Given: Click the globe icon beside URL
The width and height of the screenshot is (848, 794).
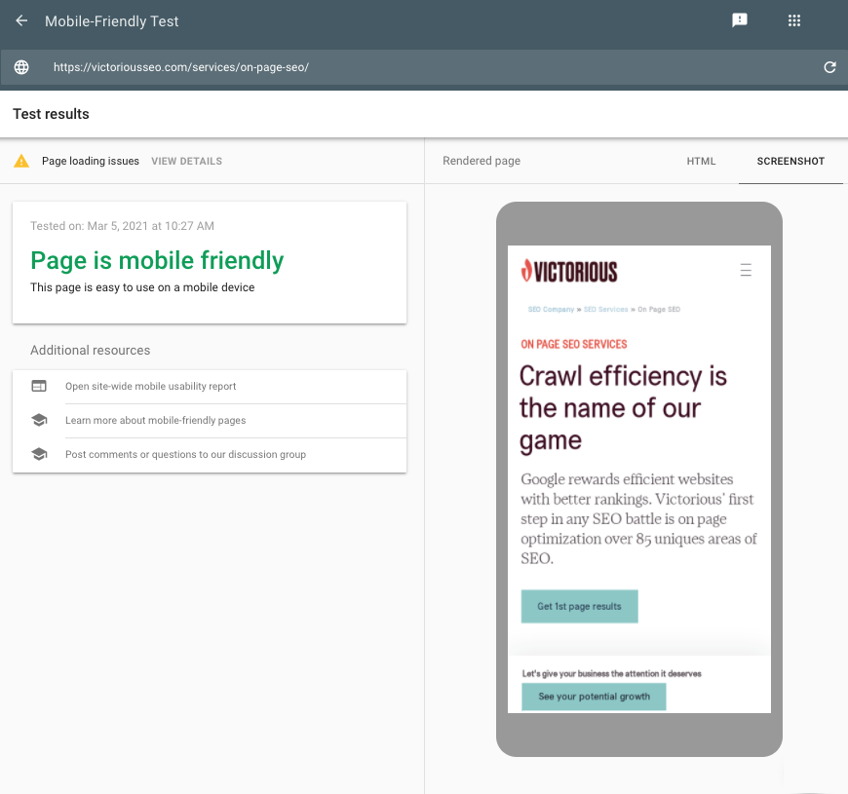Looking at the screenshot, I should (21, 67).
